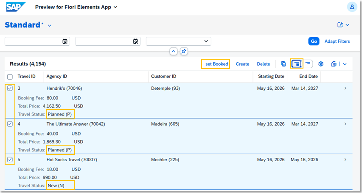Open date picker in second filter field
The width and height of the screenshot is (362, 193).
coord(135,41)
